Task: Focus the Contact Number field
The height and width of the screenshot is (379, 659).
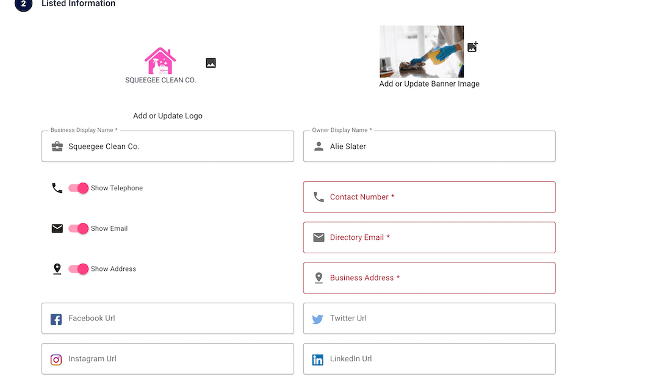Action: (x=429, y=197)
